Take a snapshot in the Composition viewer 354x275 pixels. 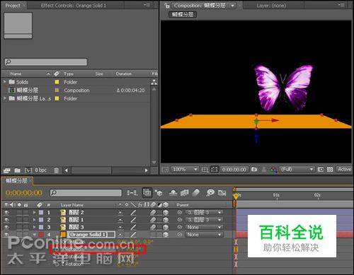click(254, 169)
